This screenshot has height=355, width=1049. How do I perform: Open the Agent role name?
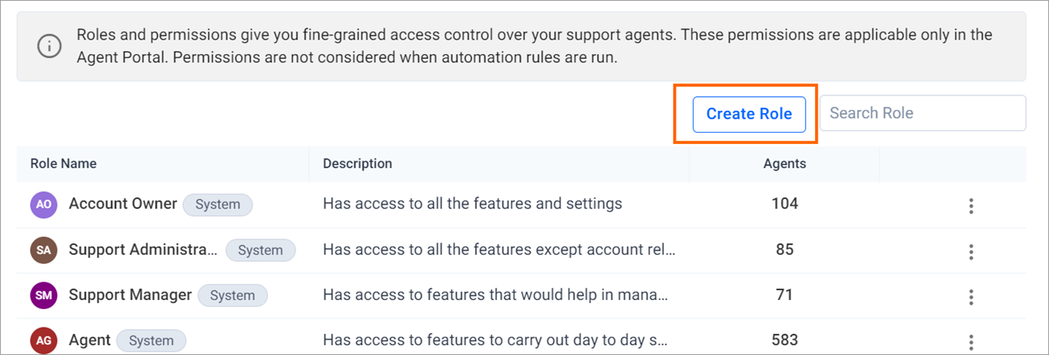pyautogui.click(x=90, y=340)
